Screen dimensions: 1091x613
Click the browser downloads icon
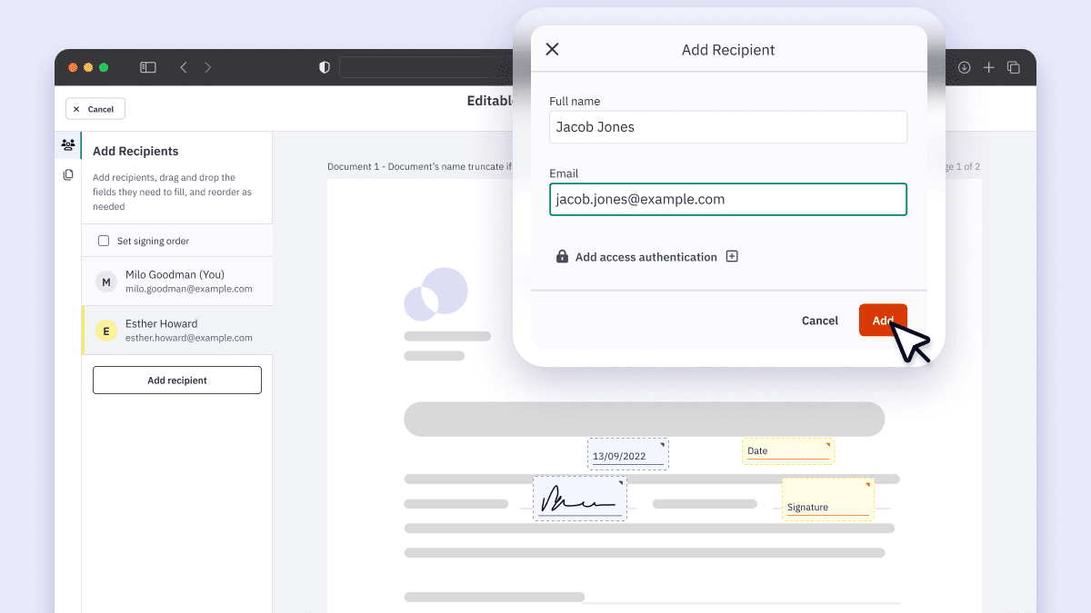click(x=965, y=67)
